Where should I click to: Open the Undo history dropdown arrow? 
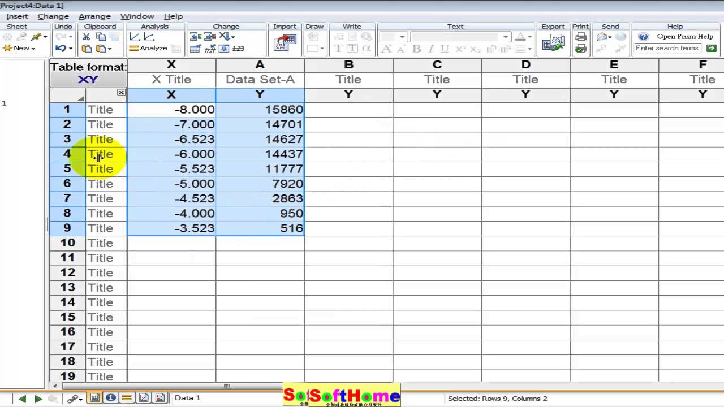pyautogui.click(x=70, y=49)
